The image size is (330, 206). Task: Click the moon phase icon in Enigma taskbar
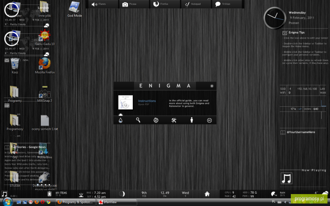pyautogui.click(x=122, y=194)
